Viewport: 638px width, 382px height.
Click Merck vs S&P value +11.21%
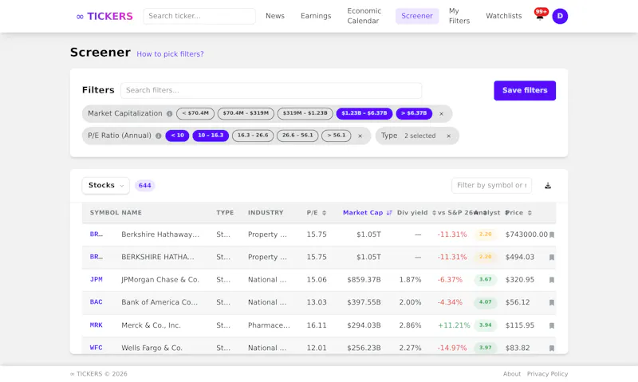coord(454,325)
